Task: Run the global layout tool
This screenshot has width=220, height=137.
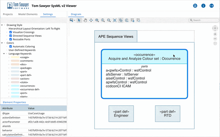Action: point(132,20)
